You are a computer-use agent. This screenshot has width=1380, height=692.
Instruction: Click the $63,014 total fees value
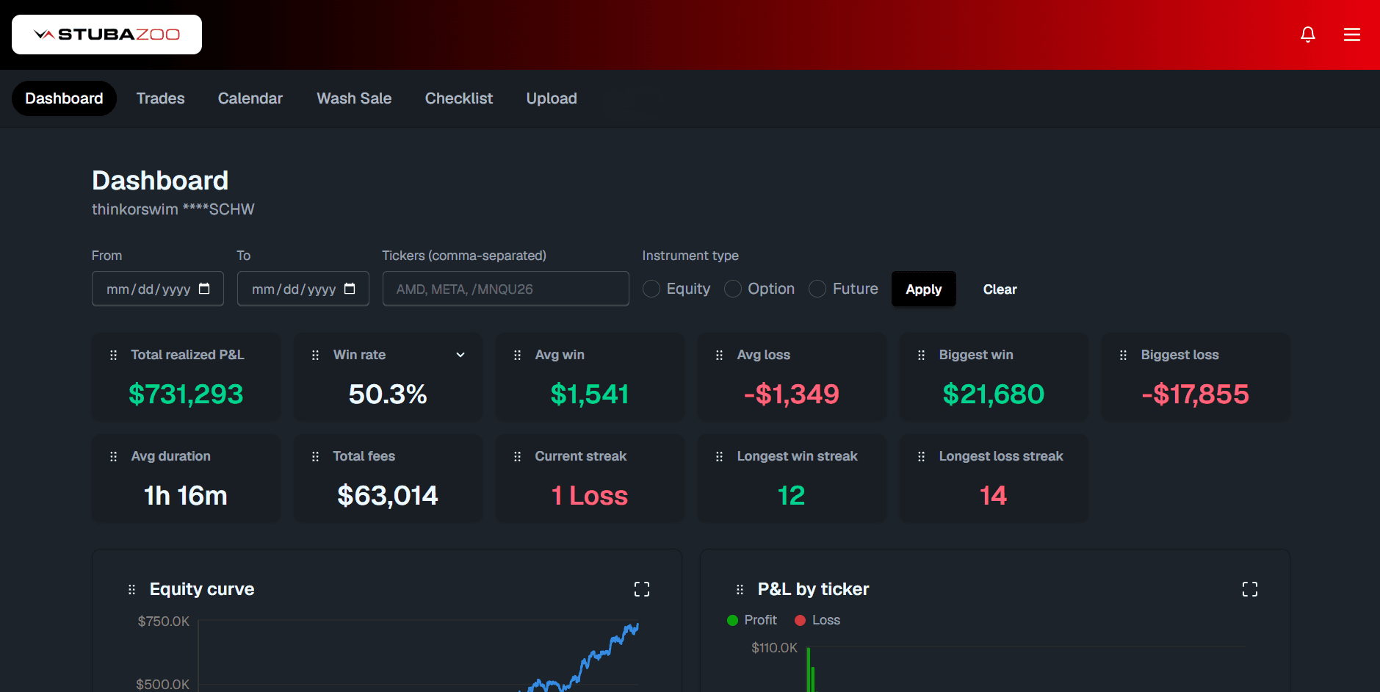(x=388, y=496)
